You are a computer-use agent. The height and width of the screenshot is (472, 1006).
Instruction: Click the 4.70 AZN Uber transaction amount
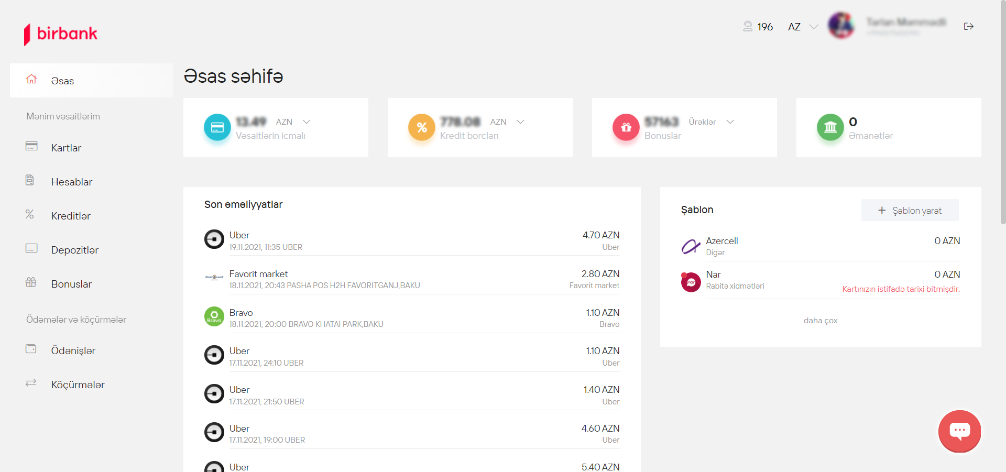coord(601,235)
